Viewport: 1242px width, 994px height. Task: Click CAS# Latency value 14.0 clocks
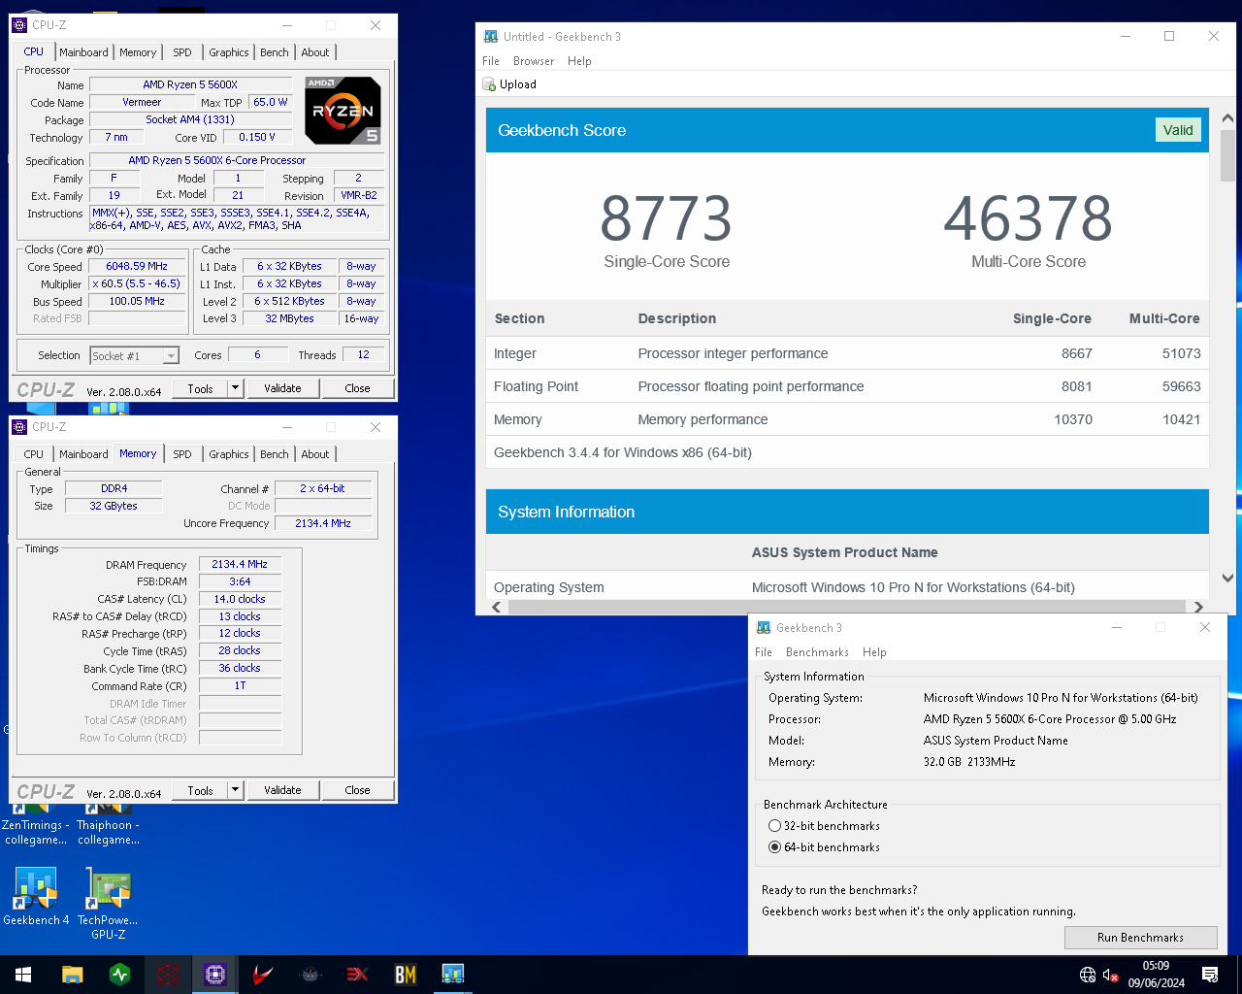click(240, 599)
